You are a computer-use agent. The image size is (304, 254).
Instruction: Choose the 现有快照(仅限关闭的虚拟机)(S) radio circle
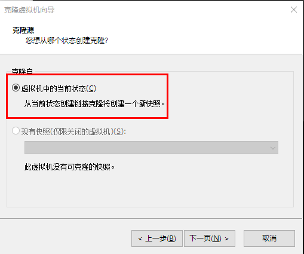pos(16,131)
